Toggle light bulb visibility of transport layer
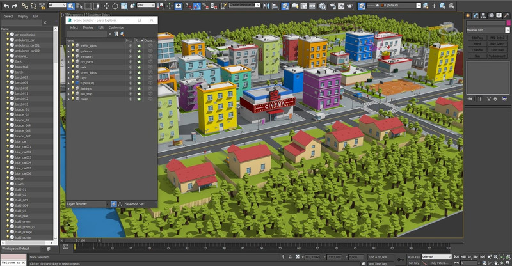512x266 pixels. [73, 56]
